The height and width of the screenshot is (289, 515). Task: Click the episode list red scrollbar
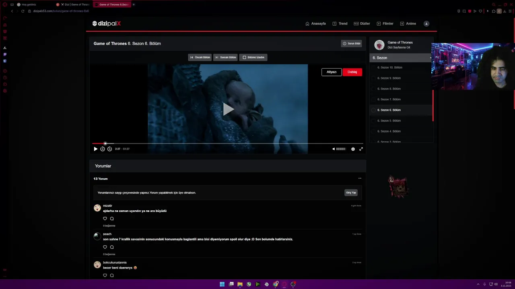tap(433, 106)
